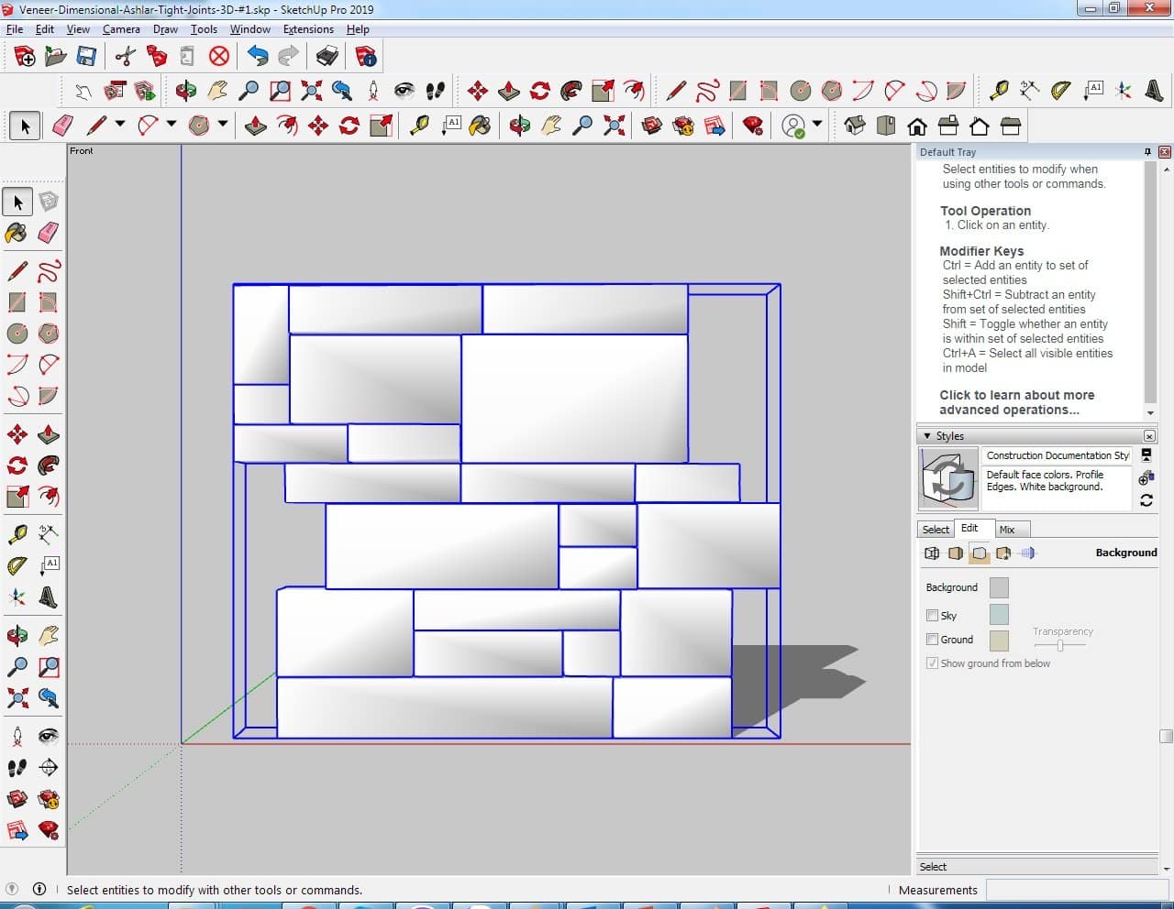Click the Save icon in the toolbar
Screen dimensions: 1174x909
[x=86, y=57]
